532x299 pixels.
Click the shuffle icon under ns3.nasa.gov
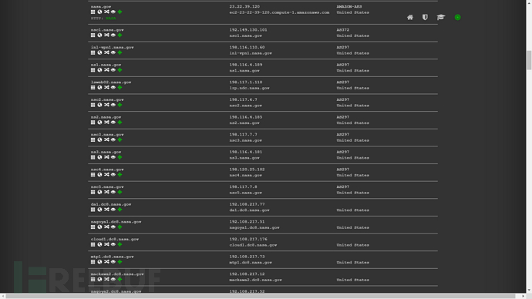106,157
